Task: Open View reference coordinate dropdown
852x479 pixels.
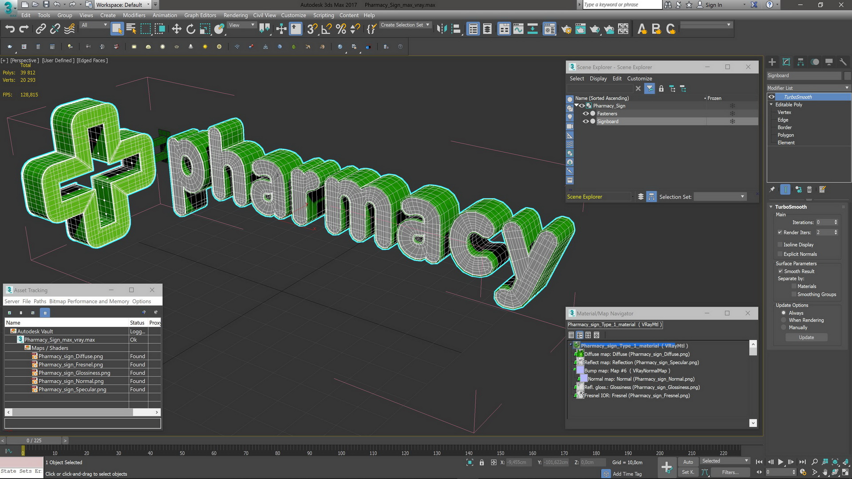Action: point(241,25)
